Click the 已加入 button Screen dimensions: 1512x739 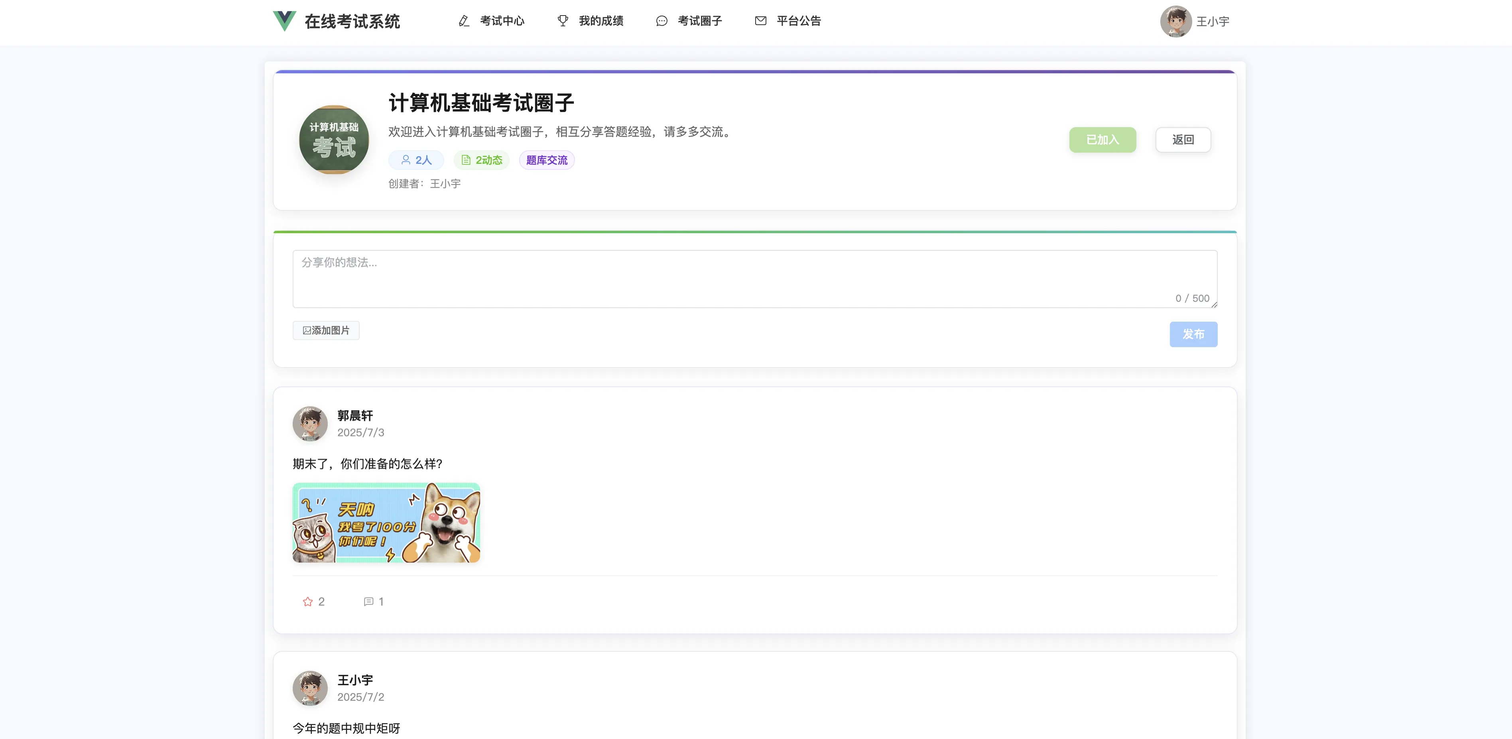click(x=1102, y=140)
